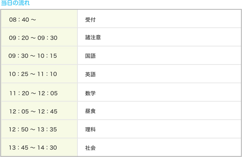Screen dimensions: 242x157
Task: Click the 09:30 ～ 10:15 time slot
Action: [33, 56]
